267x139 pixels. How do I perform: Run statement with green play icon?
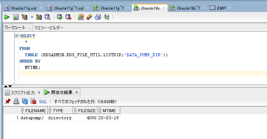click(7, 17)
